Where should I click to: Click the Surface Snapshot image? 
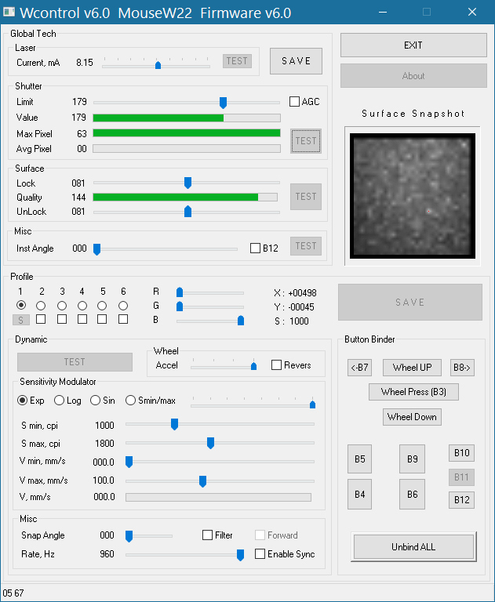(x=413, y=196)
